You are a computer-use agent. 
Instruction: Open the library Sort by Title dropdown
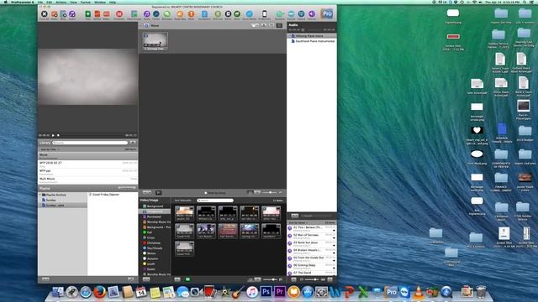click(x=50, y=149)
